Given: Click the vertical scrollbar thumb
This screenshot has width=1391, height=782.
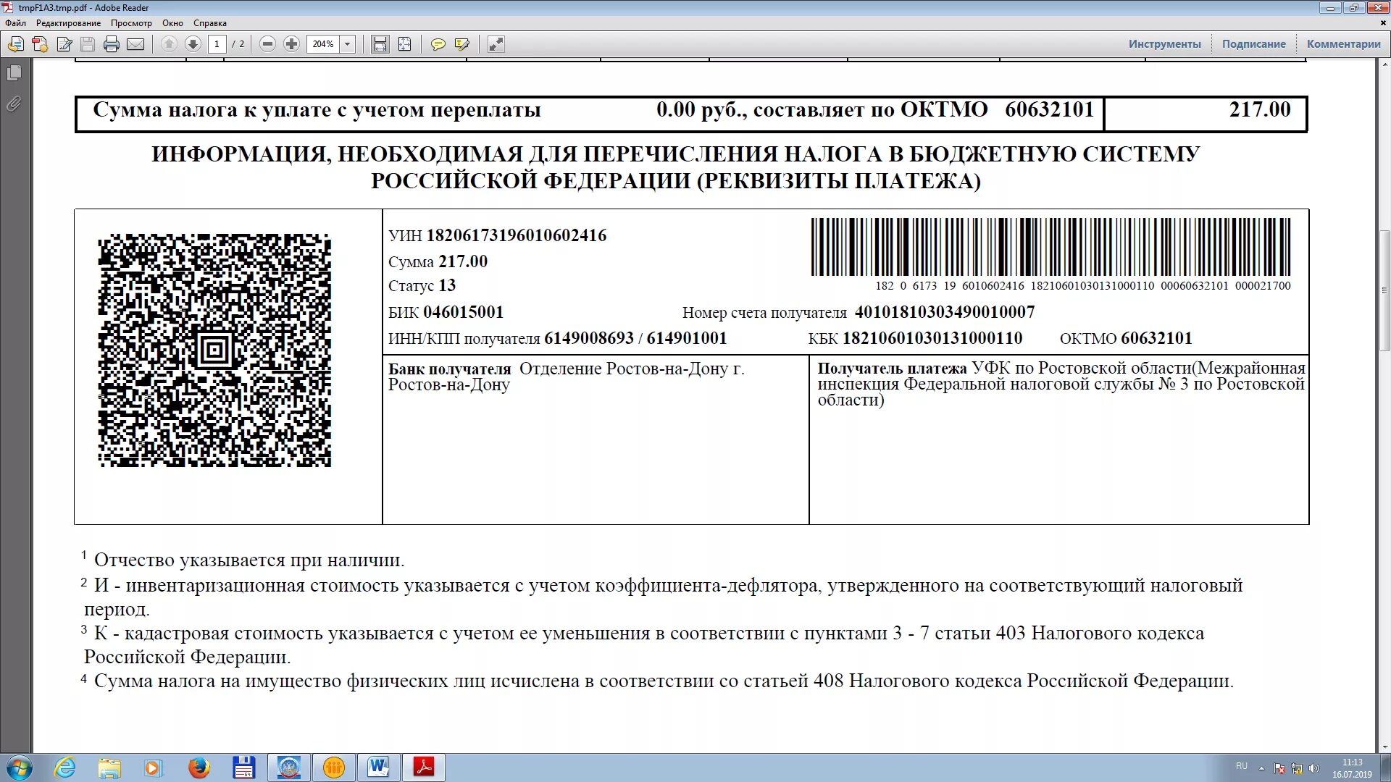Looking at the screenshot, I should point(1384,290).
